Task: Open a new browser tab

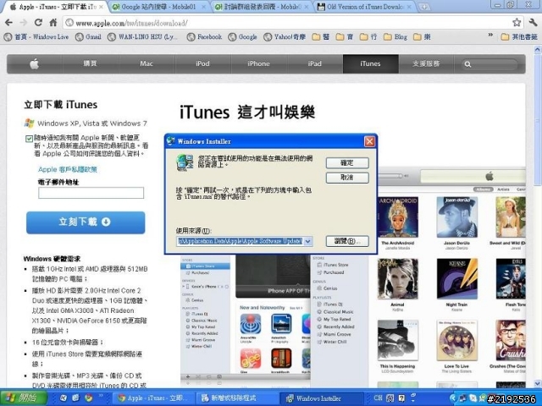Action: [424, 7]
